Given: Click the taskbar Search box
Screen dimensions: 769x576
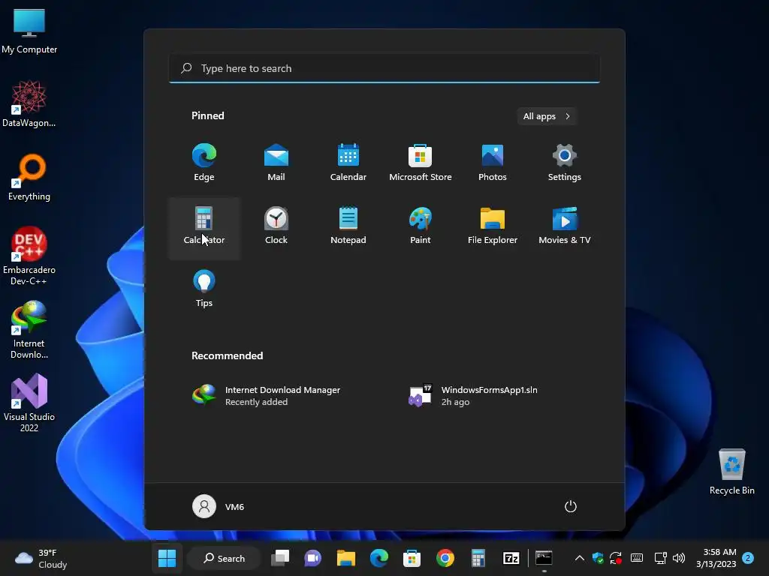Looking at the screenshot, I should [x=224, y=558].
